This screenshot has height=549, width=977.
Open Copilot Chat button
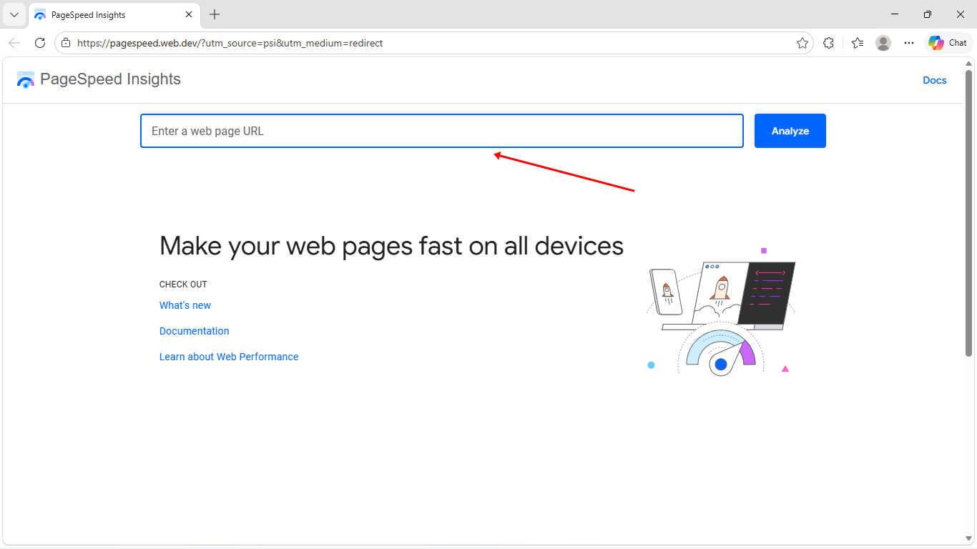[948, 43]
